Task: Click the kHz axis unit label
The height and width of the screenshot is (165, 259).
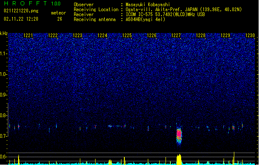Action: tap(4, 33)
